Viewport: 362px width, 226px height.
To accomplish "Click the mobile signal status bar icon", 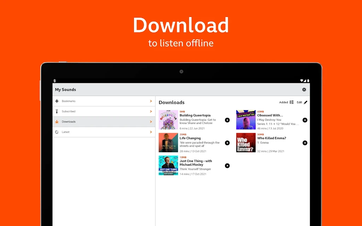I will (x=305, y=81).
